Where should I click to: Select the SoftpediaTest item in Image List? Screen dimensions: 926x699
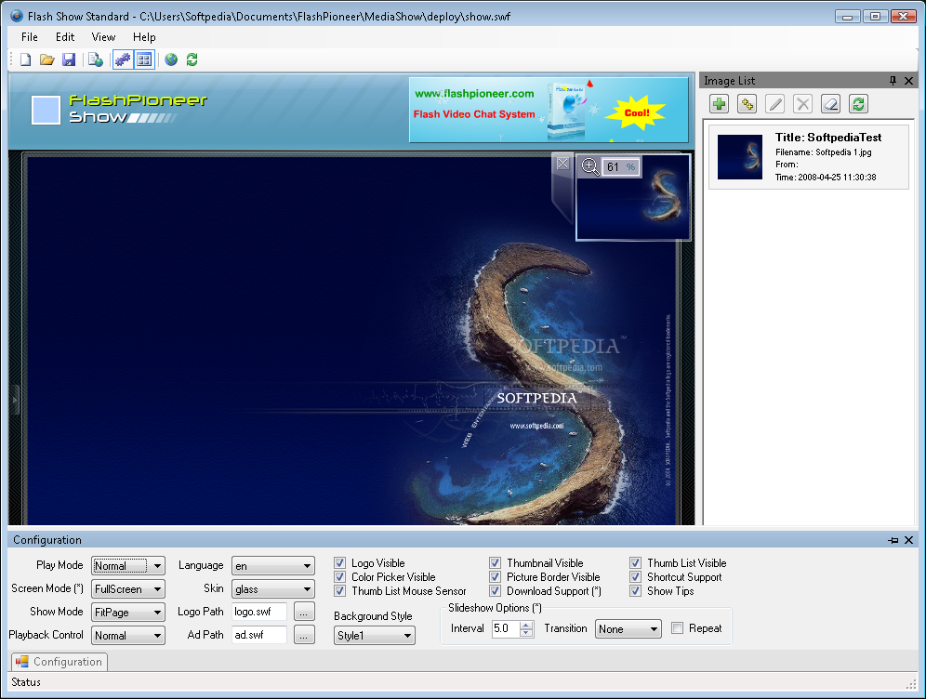pyautogui.click(x=809, y=157)
